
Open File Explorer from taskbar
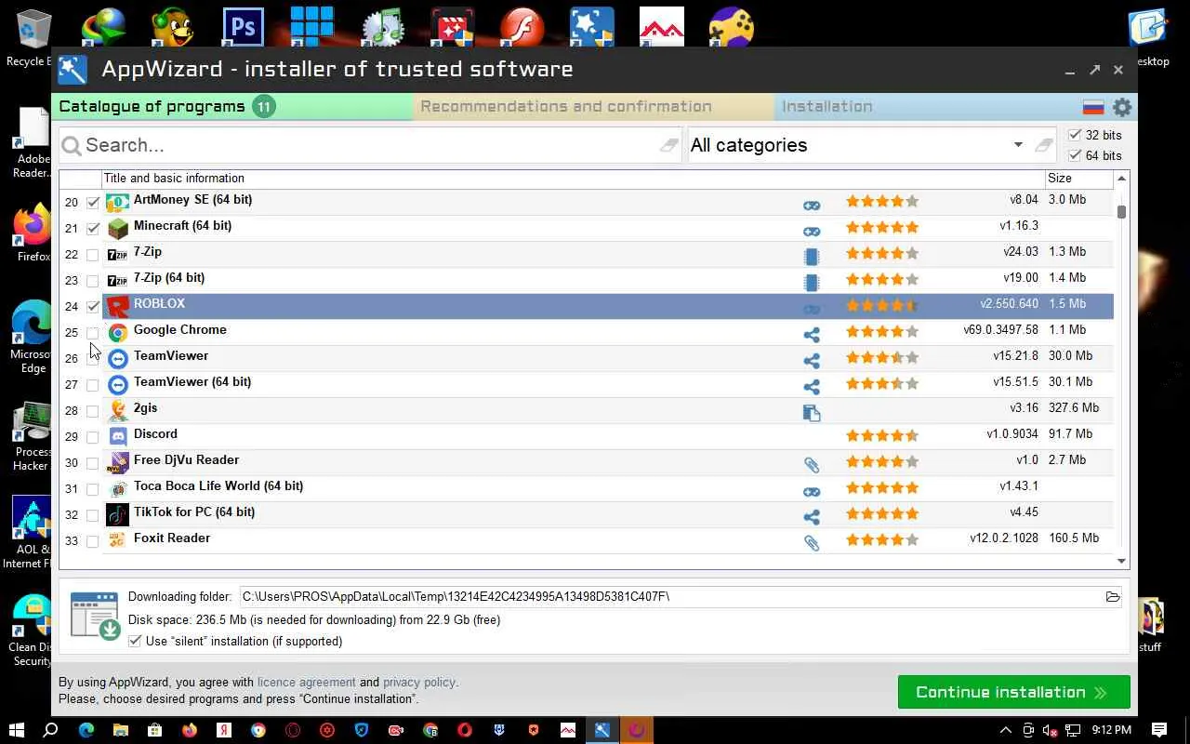(120, 730)
